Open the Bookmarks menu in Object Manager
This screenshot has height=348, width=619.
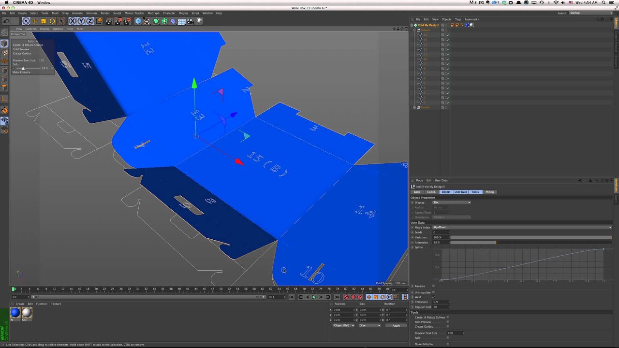[x=472, y=19]
